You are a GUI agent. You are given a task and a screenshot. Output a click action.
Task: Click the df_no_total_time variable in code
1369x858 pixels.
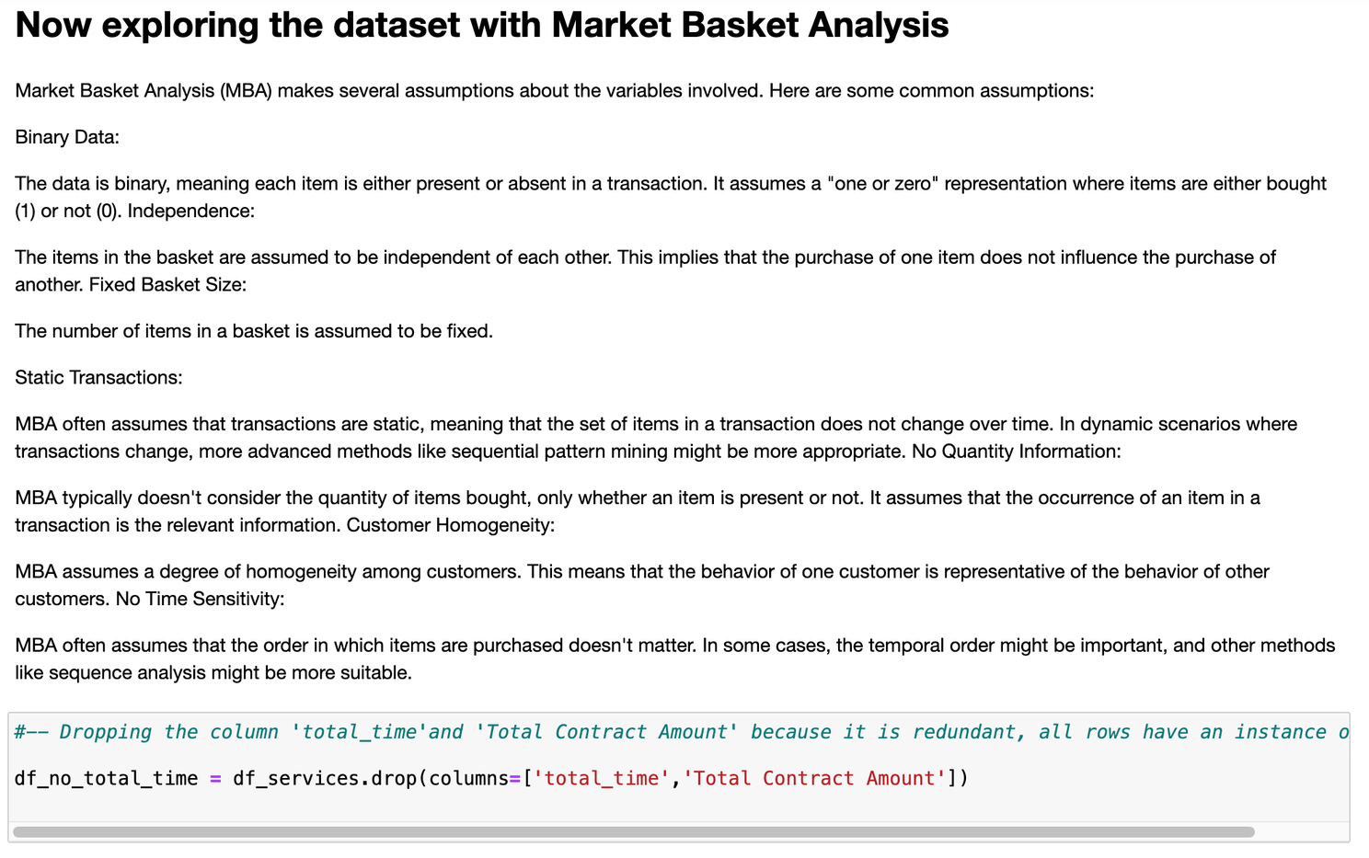tap(106, 778)
